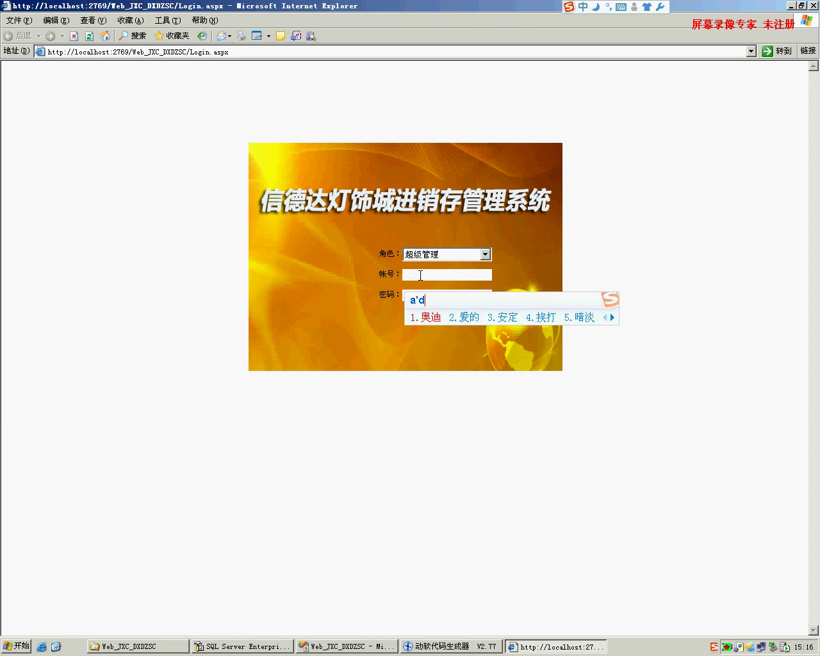Expand the address bar URL dropdown
The width and height of the screenshot is (820, 656).
751,51
